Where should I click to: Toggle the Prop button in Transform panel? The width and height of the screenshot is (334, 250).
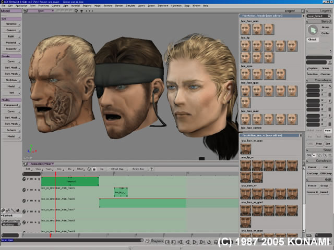pyautogui.click(x=319, y=144)
